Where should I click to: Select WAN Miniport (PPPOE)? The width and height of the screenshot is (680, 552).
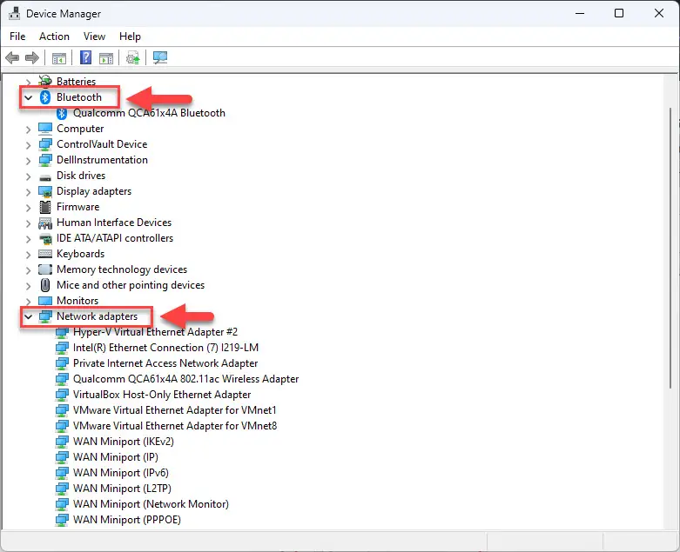[x=126, y=520]
